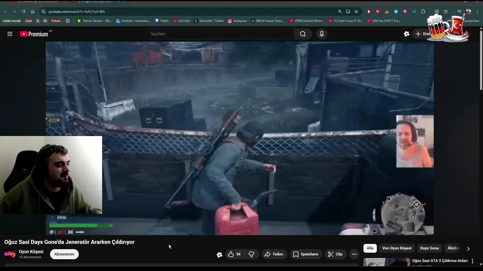Bookmark this page with star icon

point(356,12)
